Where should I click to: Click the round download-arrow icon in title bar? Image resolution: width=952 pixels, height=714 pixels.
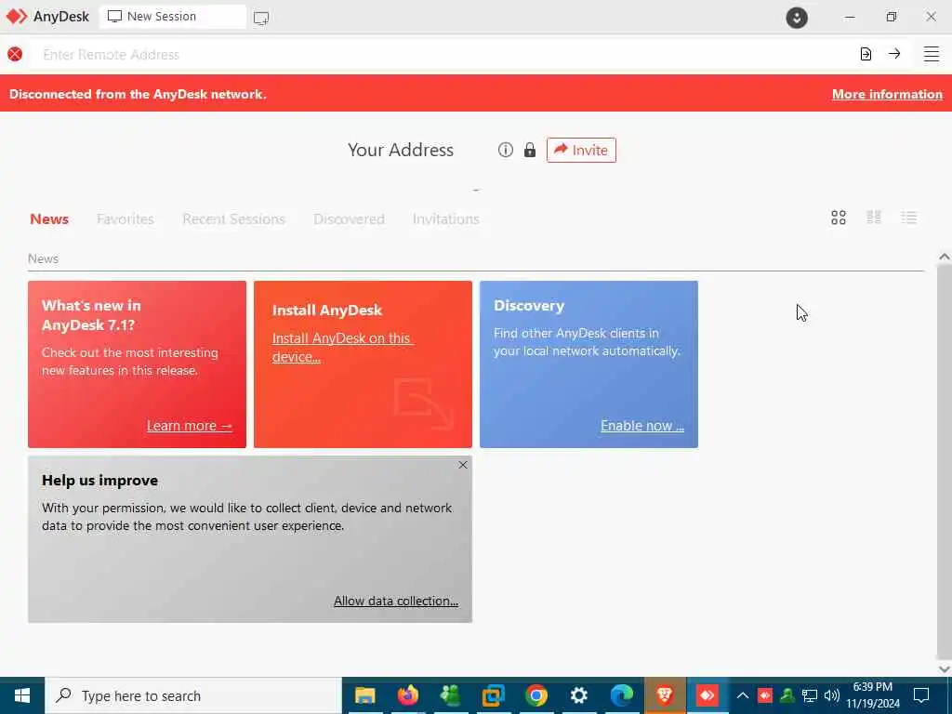coord(797,17)
